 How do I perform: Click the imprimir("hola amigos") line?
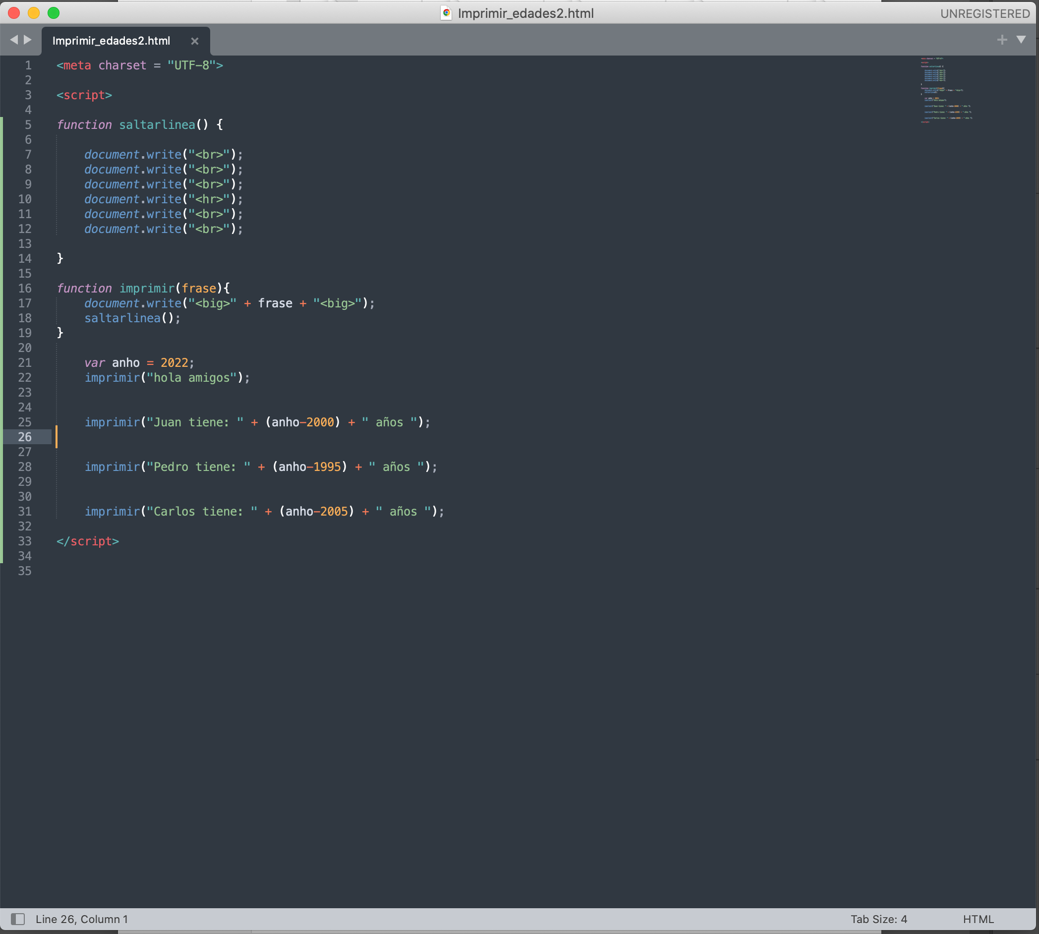[167, 378]
